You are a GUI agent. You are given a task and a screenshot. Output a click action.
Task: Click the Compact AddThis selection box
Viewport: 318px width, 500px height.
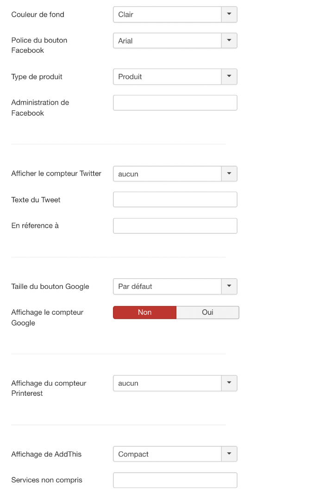(x=167, y=454)
